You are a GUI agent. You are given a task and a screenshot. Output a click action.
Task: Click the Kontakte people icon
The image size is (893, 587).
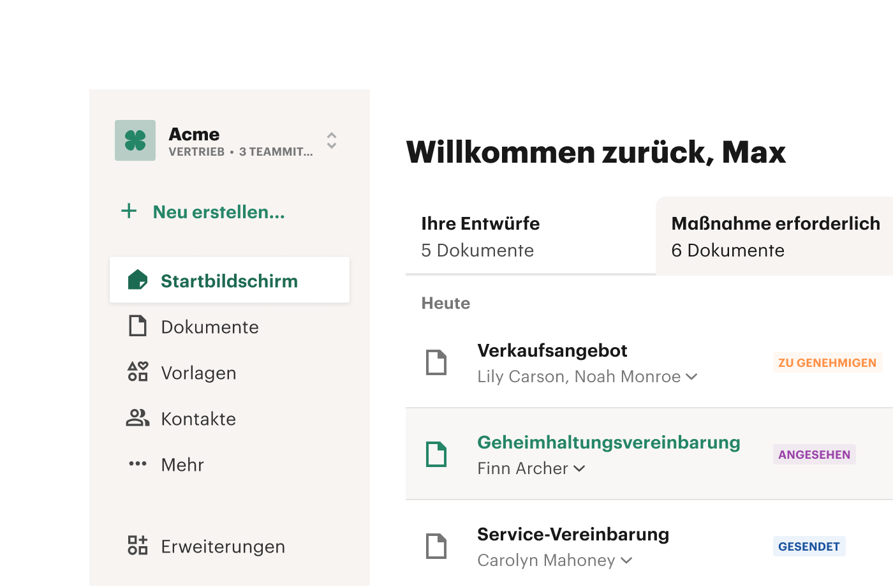coord(138,418)
